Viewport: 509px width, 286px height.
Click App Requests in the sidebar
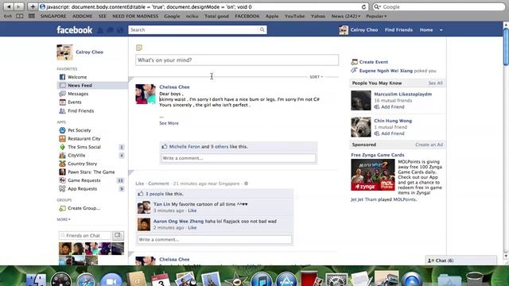(x=82, y=189)
